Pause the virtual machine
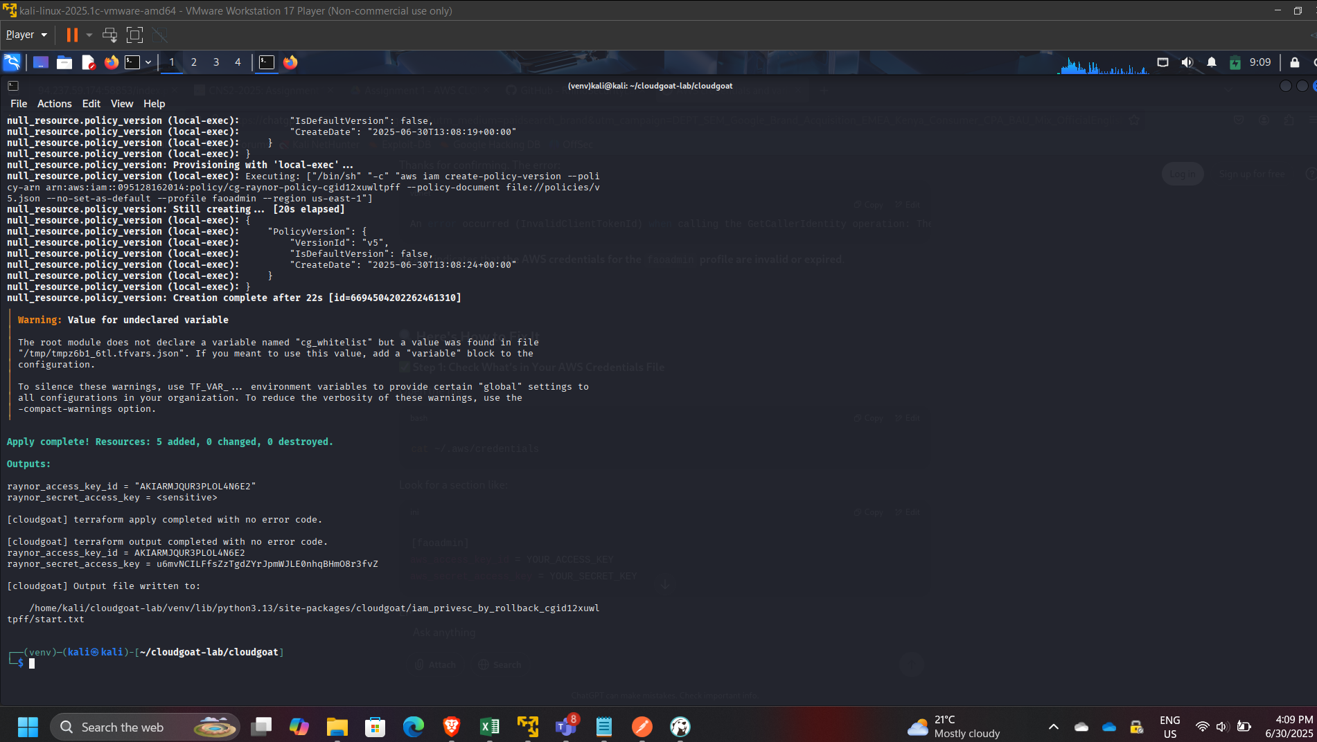This screenshot has height=742, width=1317. [72, 35]
